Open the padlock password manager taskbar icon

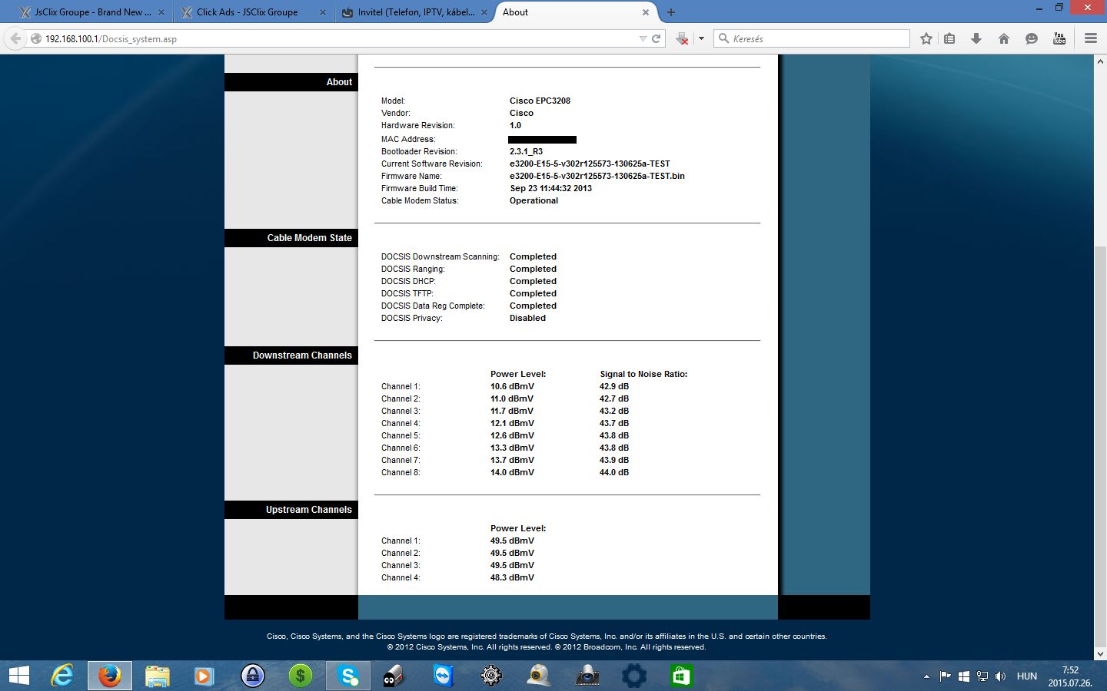(253, 676)
